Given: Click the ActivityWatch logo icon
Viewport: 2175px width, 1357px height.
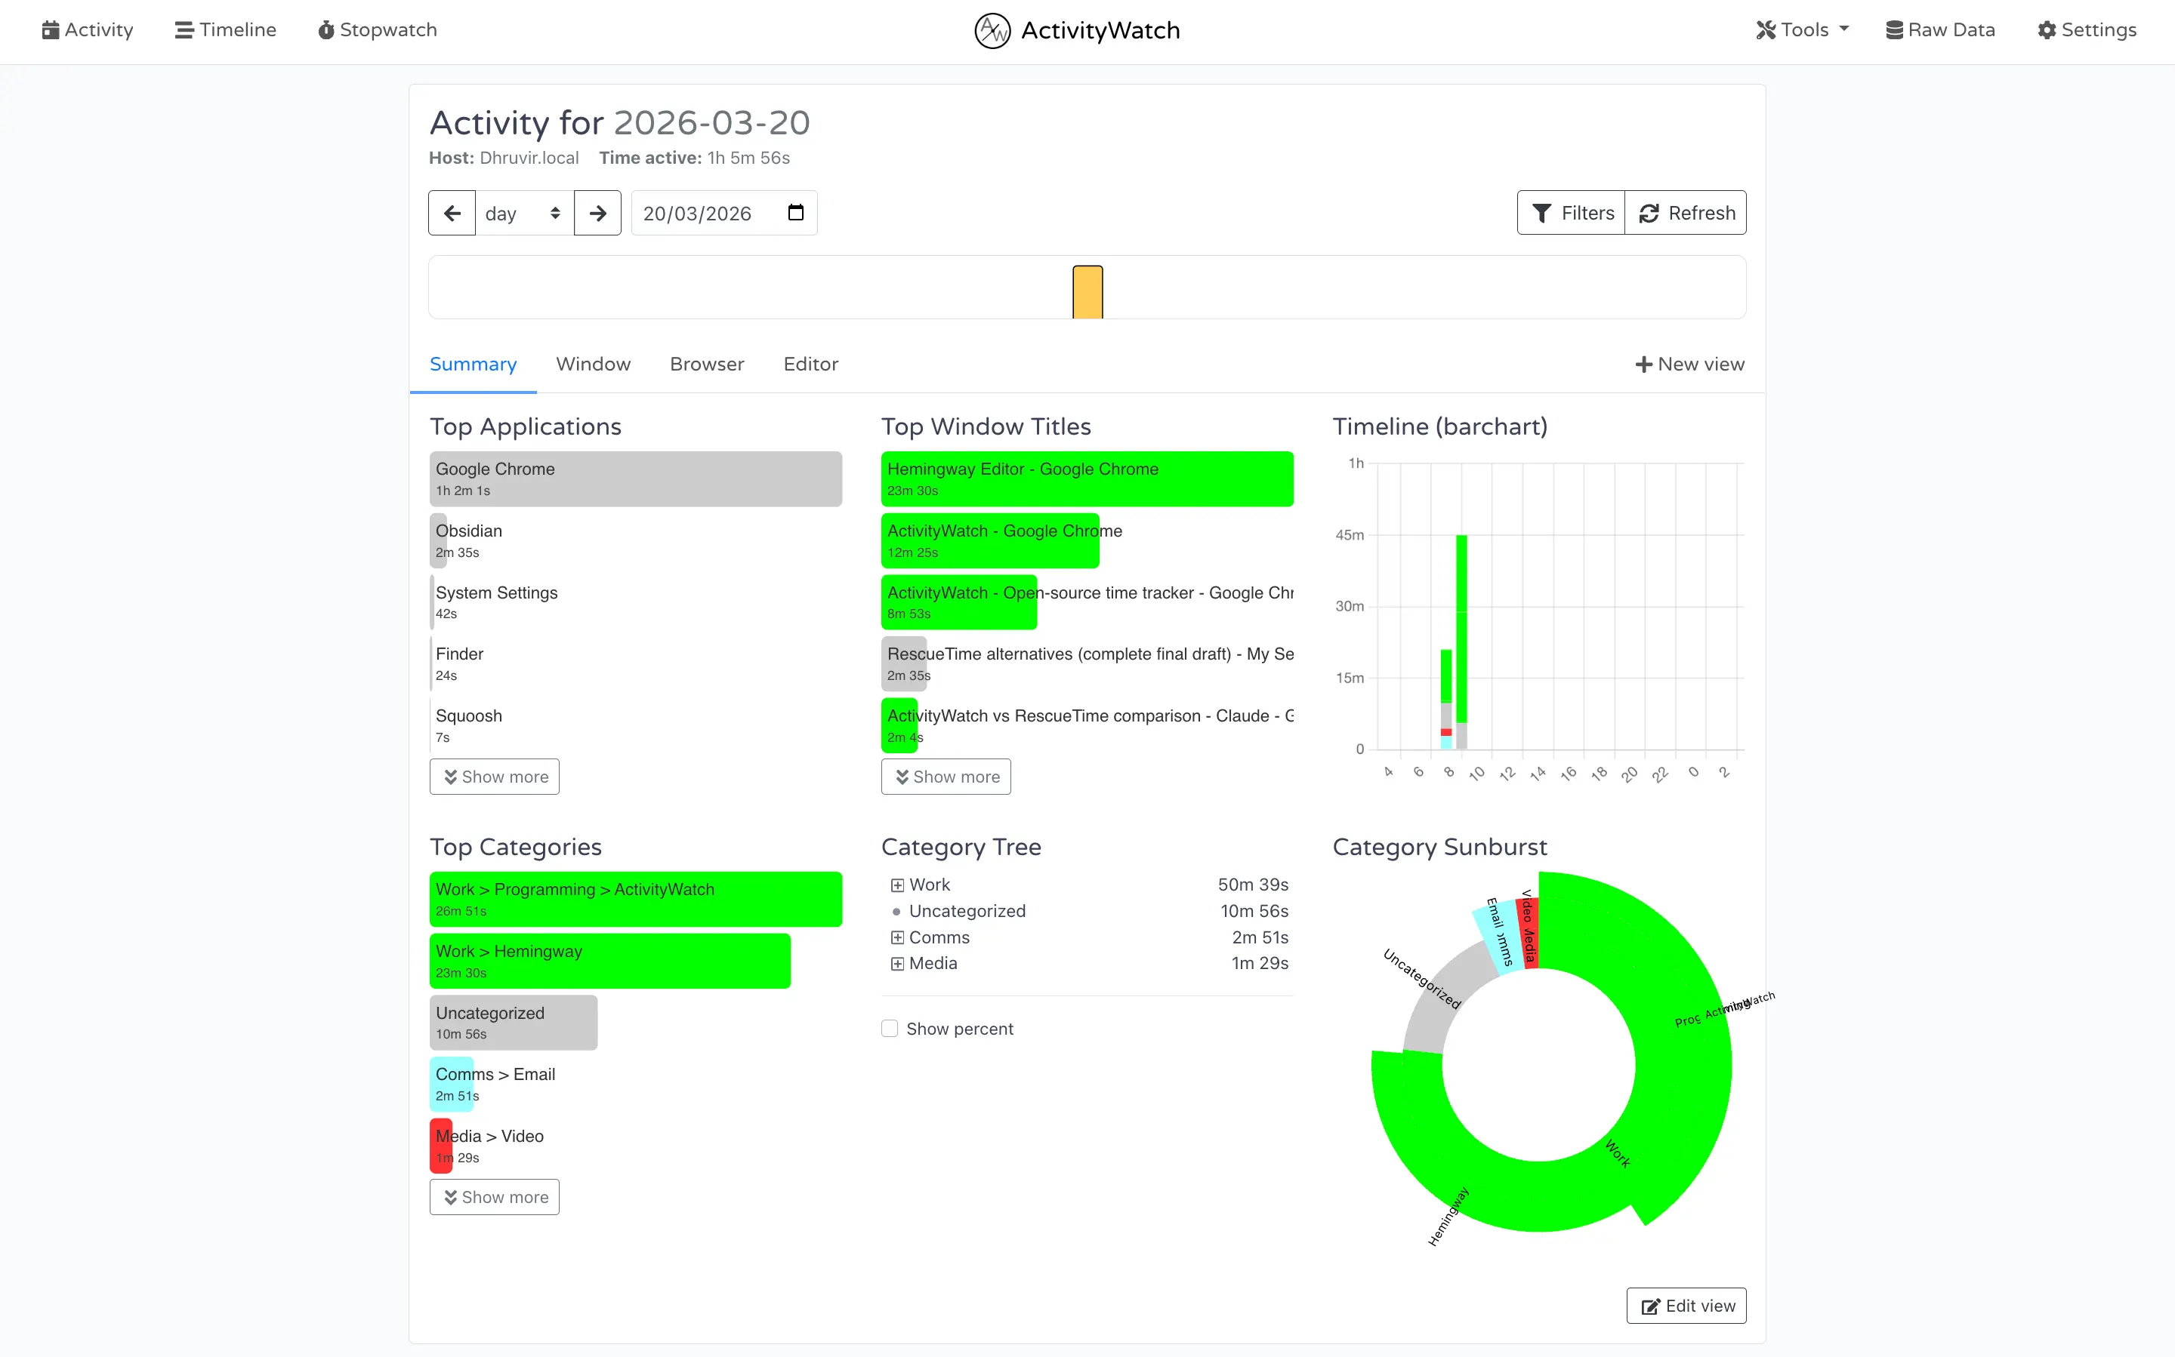Looking at the screenshot, I should pos(992,30).
